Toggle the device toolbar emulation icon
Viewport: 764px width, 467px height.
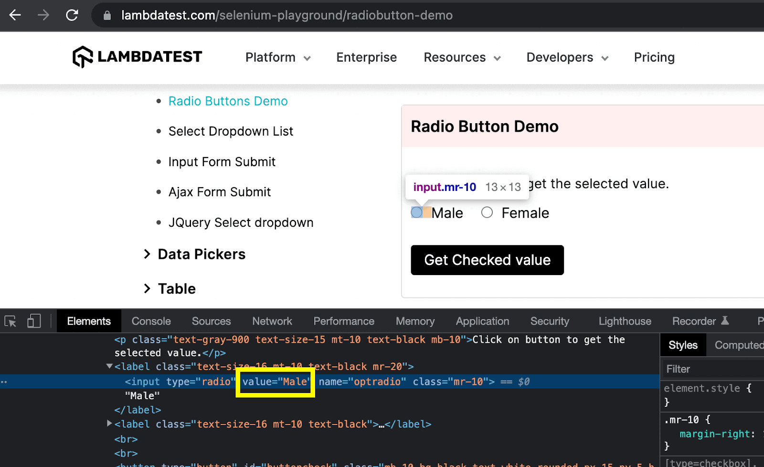click(x=33, y=321)
